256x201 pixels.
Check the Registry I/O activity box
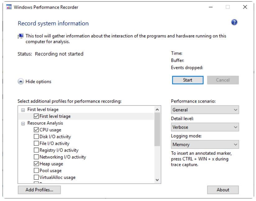[36, 150]
